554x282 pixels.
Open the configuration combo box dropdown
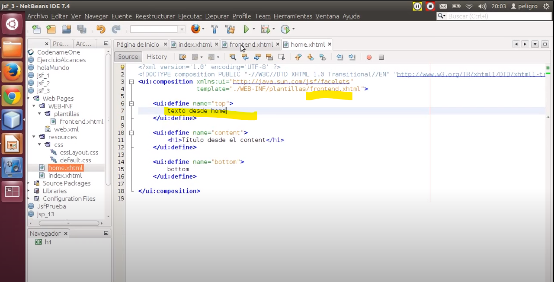click(182, 29)
